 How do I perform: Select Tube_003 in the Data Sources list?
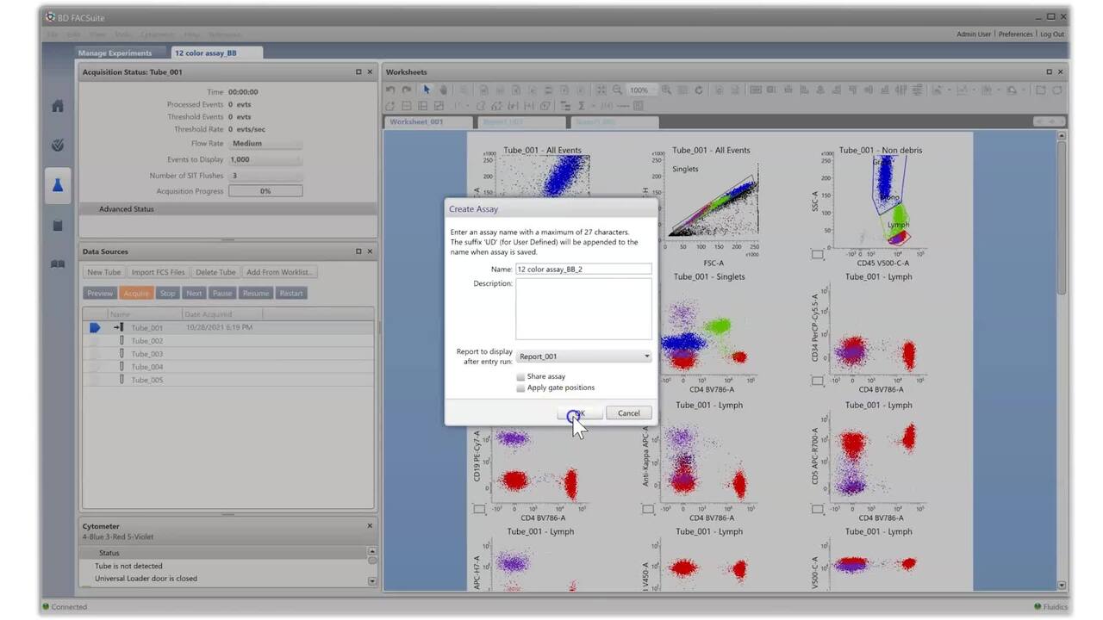coord(146,354)
